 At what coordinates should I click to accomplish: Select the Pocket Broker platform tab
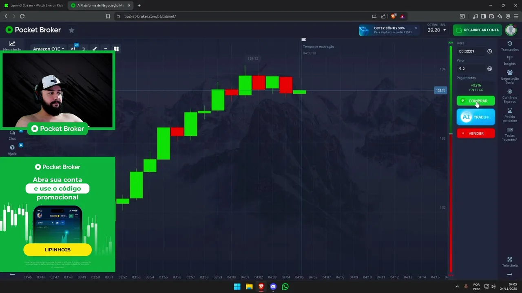[x=100, y=5]
